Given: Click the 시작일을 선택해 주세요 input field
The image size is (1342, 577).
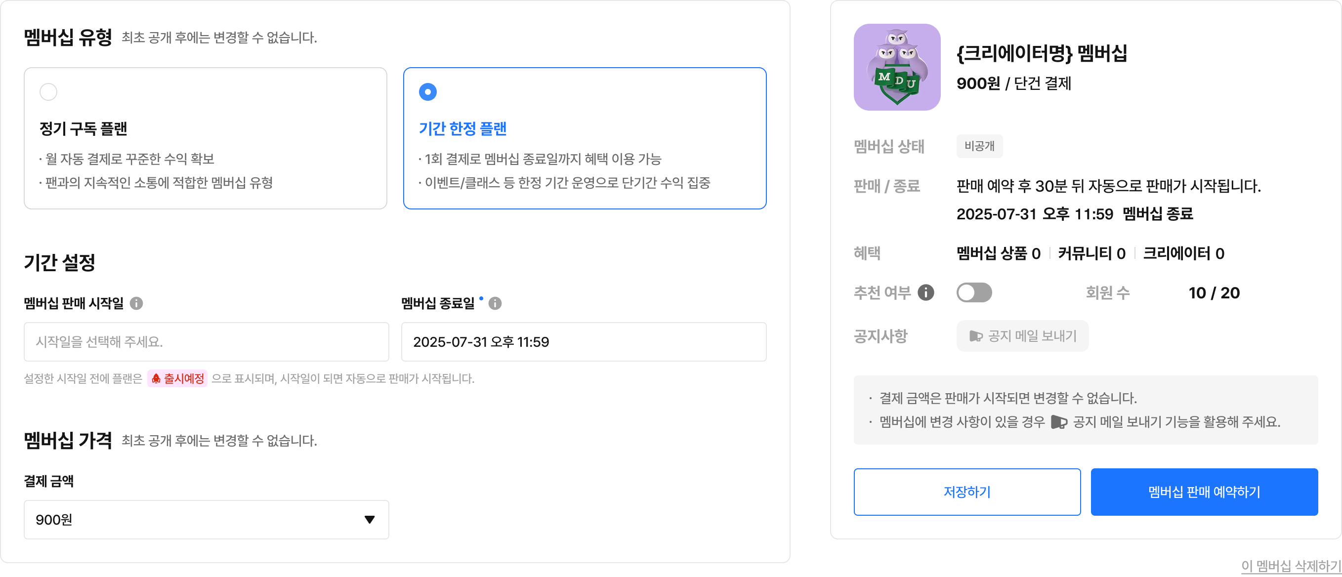Looking at the screenshot, I should [207, 342].
